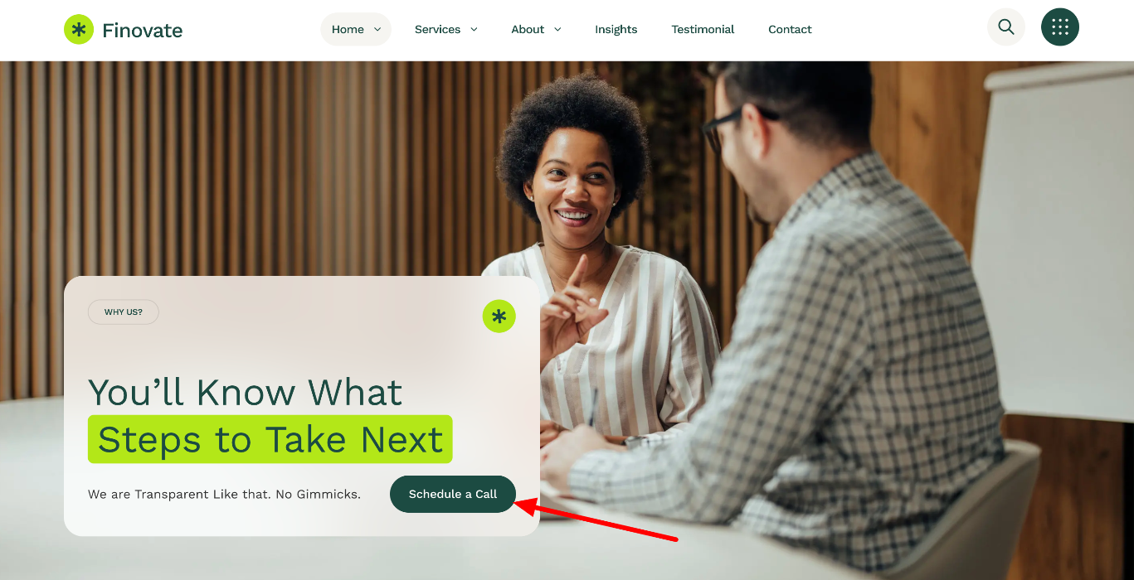This screenshot has width=1134, height=580.
Task: Click the WHY US? pill label
Action: (124, 312)
